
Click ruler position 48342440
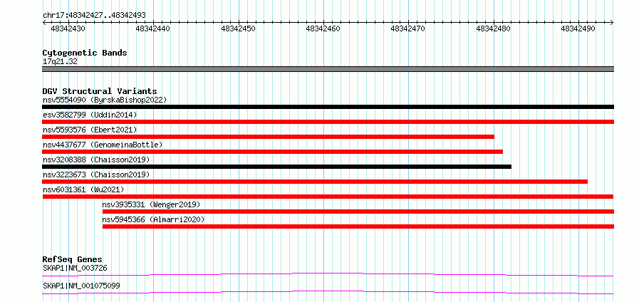[x=153, y=28]
